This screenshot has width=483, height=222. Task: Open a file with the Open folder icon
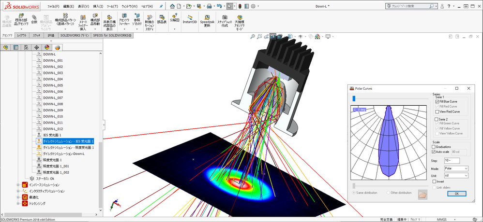click(x=189, y=6)
